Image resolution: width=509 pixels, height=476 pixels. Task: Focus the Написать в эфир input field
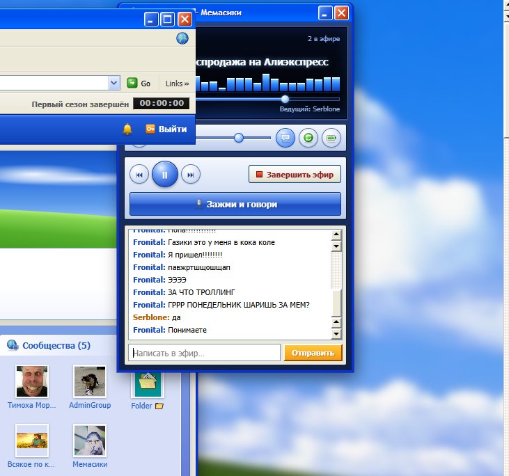pyautogui.click(x=205, y=353)
